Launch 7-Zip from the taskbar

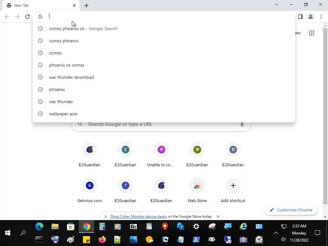134,226
